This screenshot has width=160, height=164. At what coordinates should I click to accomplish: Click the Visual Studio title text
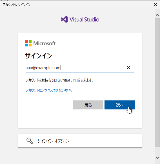[85, 20]
